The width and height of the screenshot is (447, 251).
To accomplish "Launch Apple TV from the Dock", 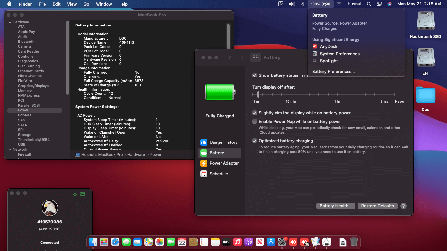I will [x=226, y=242].
